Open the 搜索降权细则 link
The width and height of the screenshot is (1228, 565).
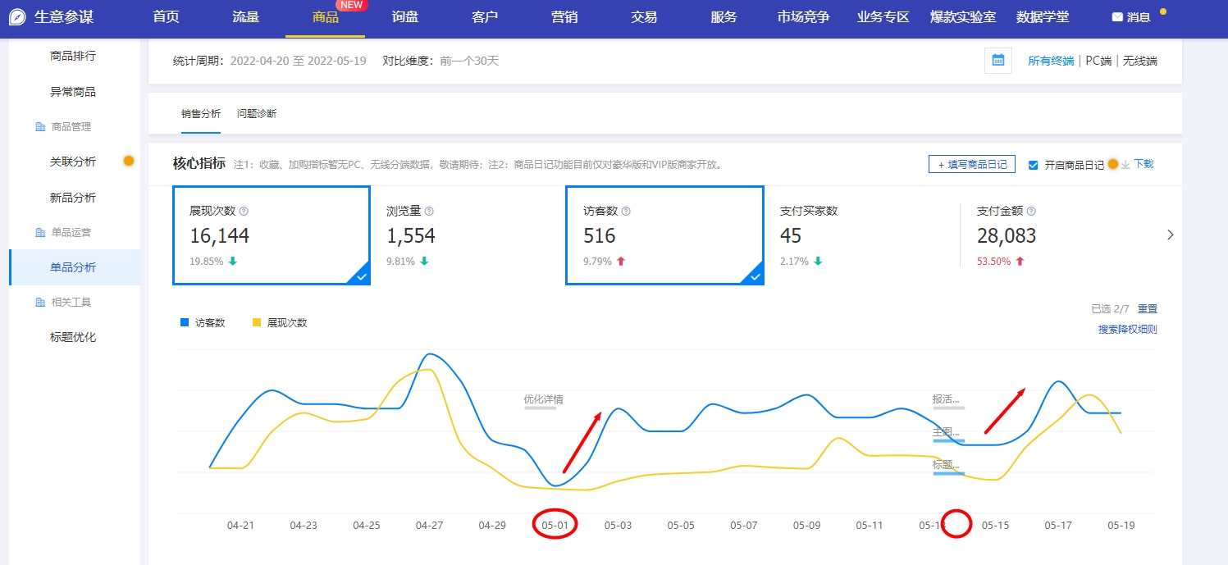1127,330
